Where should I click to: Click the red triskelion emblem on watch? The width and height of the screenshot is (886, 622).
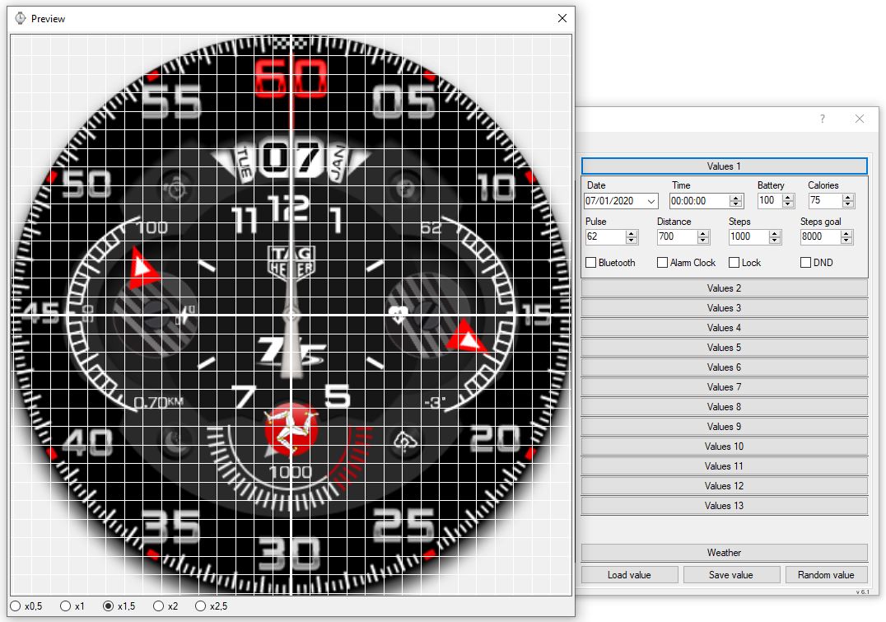[291, 430]
